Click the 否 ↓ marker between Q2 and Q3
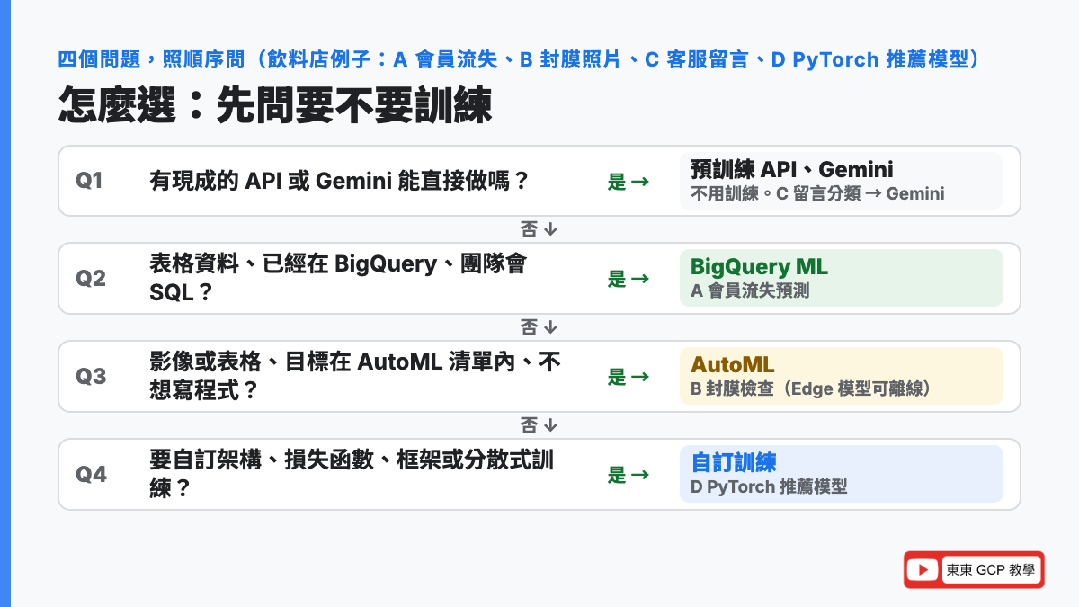The width and height of the screenshot is (1079, 607). tap(539, 326)
